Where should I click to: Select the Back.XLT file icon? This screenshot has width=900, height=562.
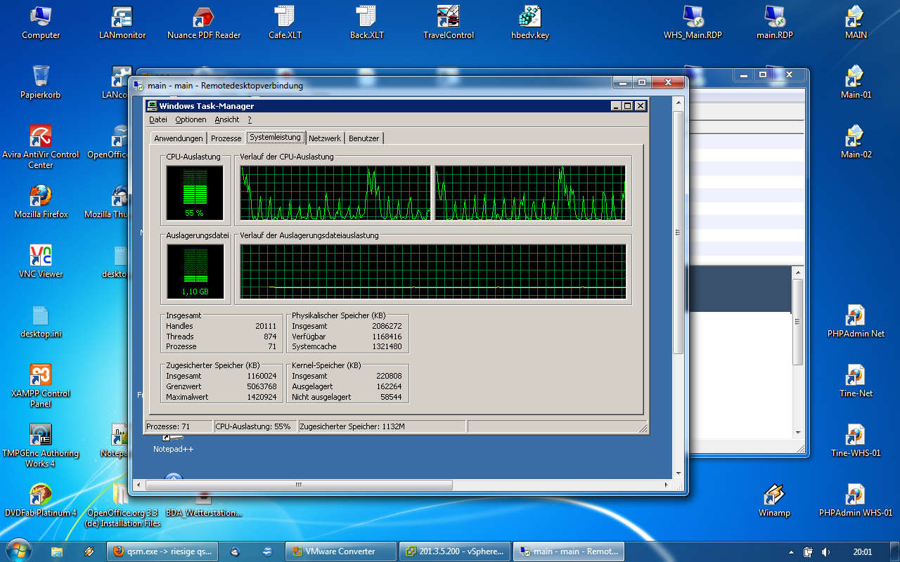366,22
